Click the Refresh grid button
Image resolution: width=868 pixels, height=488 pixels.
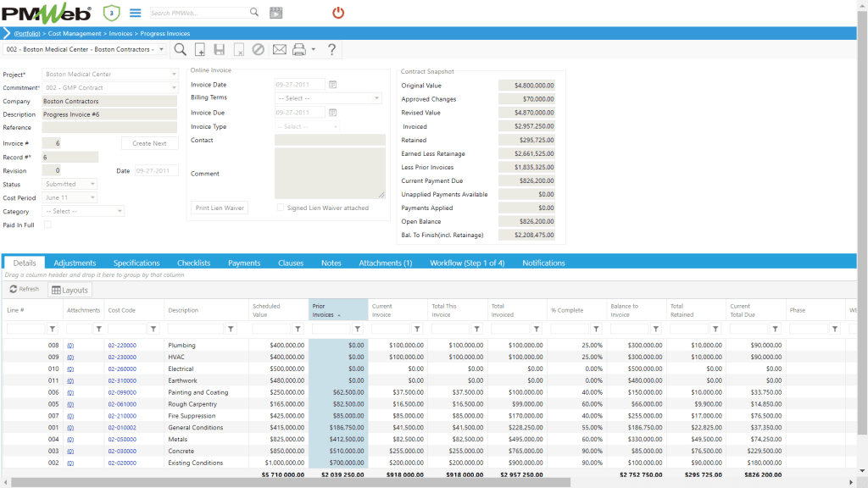pyautogui.click(x=25, y=290)
